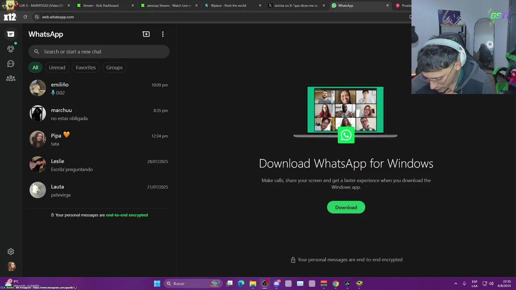Click the green Download button
Screen dimensions: 516x290
coord(346,207)
